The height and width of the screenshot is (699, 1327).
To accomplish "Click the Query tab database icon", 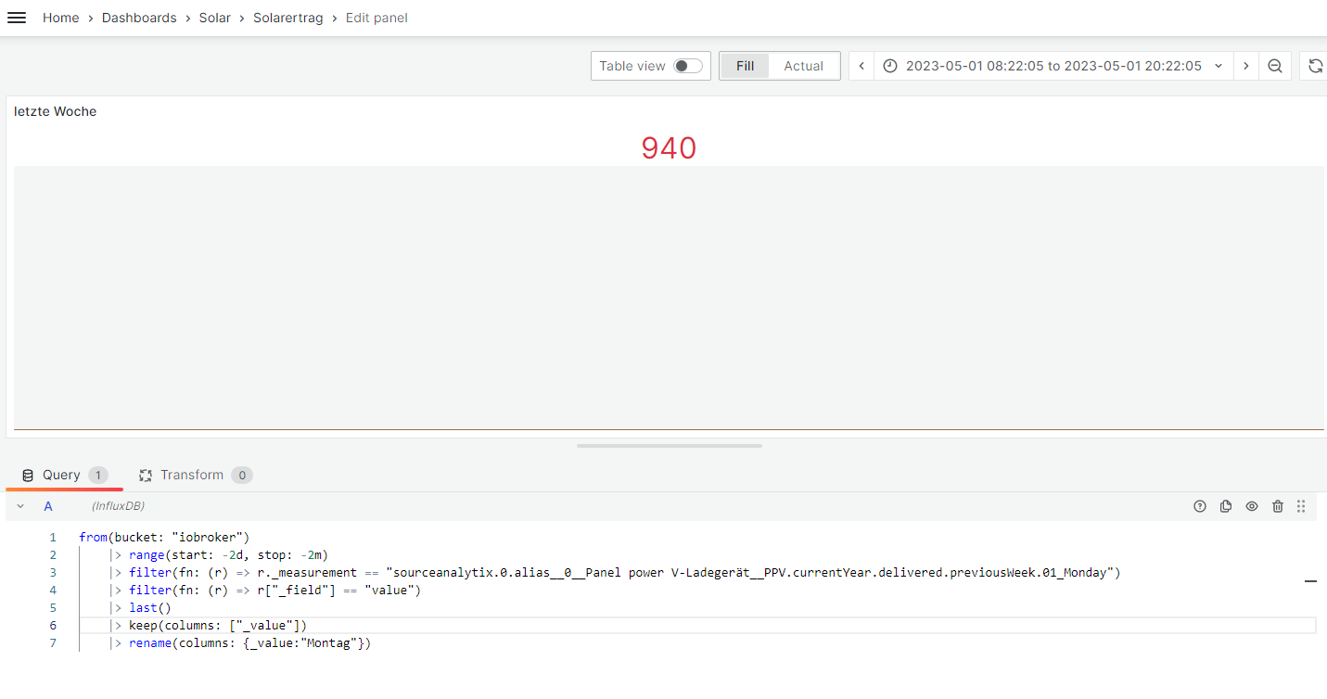I will point(28,476).
